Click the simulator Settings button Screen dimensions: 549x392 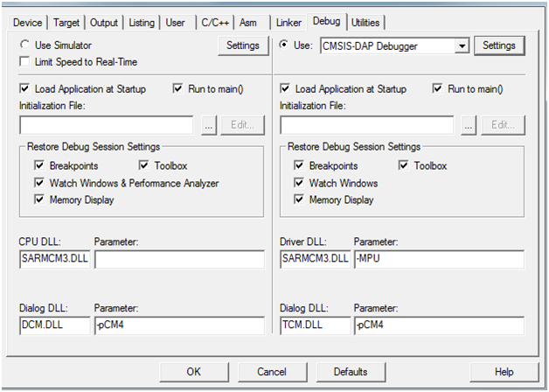(242, 45)
